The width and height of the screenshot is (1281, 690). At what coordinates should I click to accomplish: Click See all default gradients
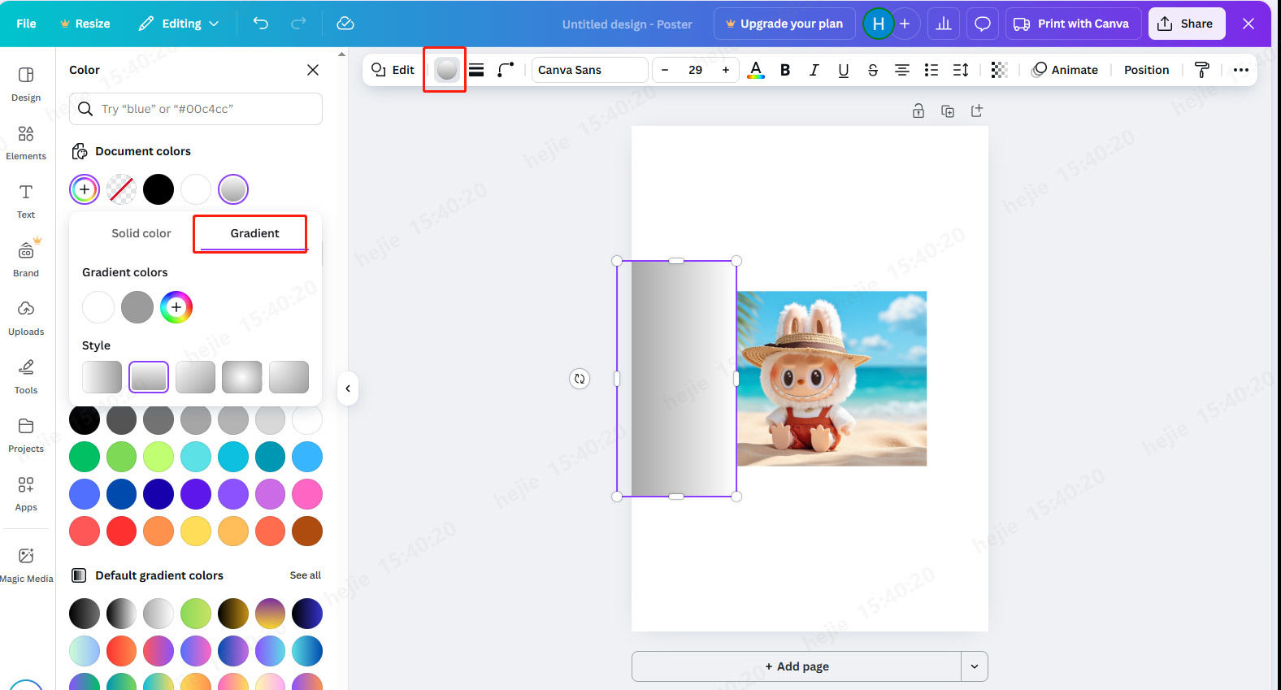305,575
